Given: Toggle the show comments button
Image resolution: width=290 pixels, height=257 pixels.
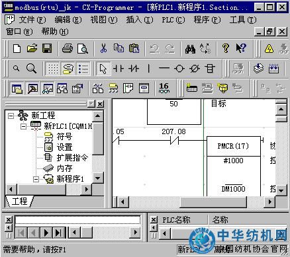Looking at the screenshot, I should pos(68,69).
